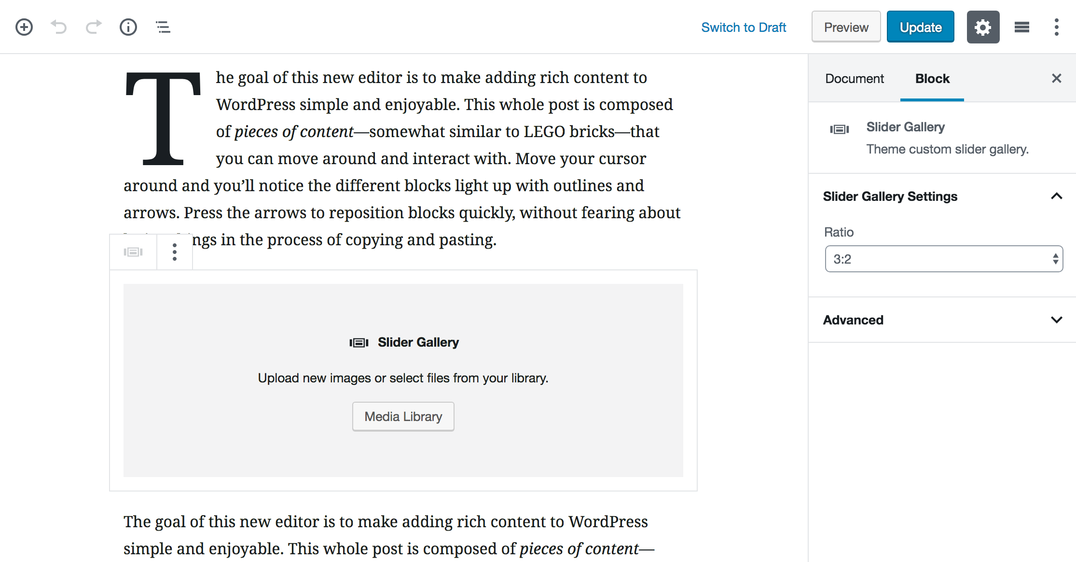Click the Undo arrow

58,27
